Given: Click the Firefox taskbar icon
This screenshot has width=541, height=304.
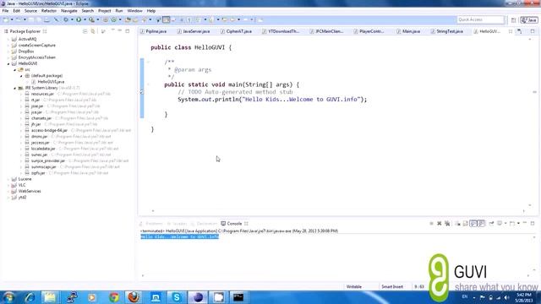Looking at the screenshot, I should (134, 297).
